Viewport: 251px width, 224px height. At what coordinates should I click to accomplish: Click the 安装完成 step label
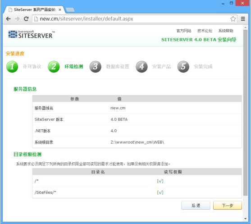point(203,67)
